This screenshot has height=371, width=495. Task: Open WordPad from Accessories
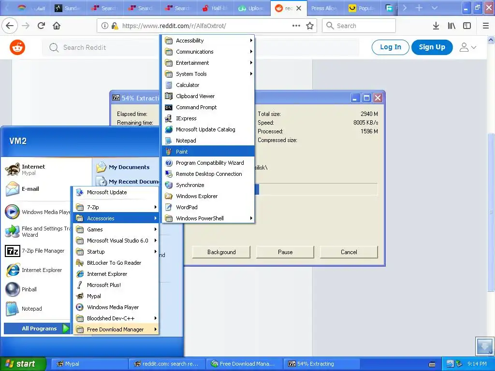tap(208, 207)
